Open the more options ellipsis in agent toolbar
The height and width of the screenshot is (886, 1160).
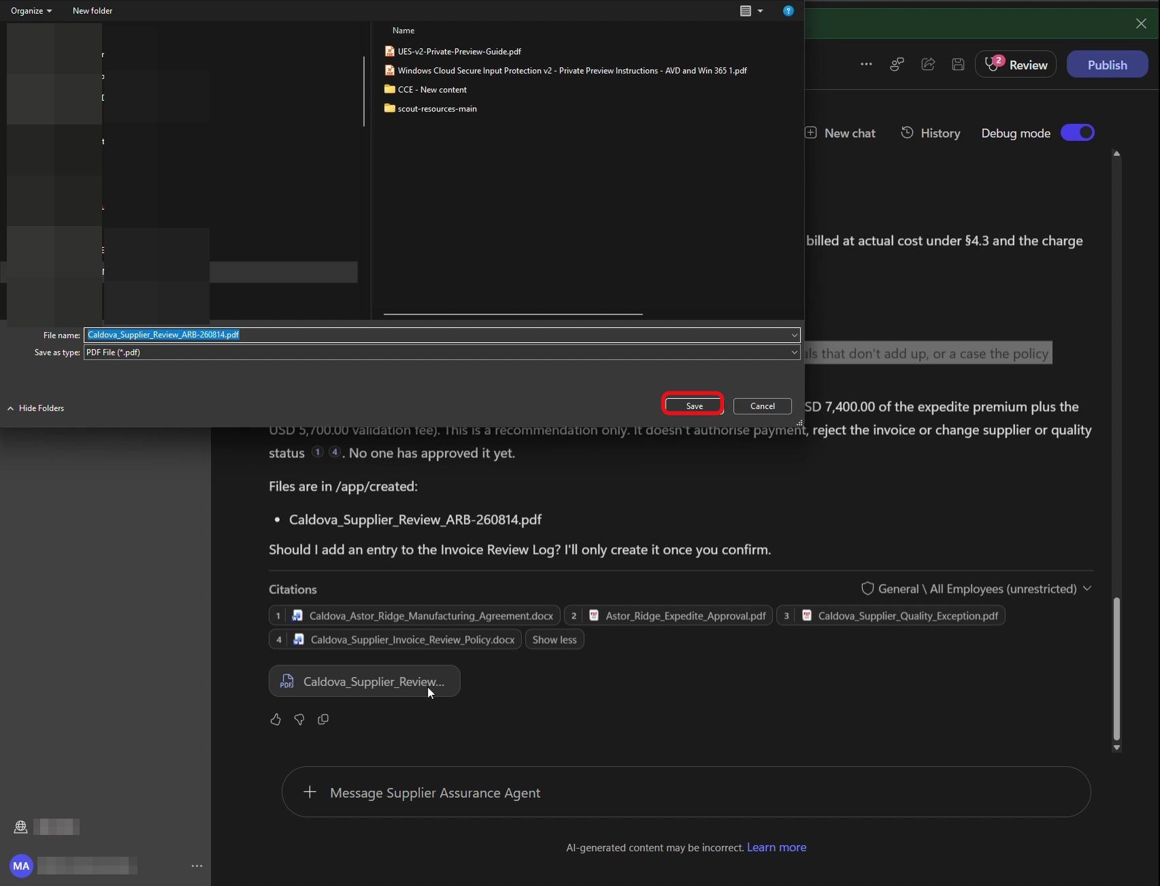click(x=866, y=64)
